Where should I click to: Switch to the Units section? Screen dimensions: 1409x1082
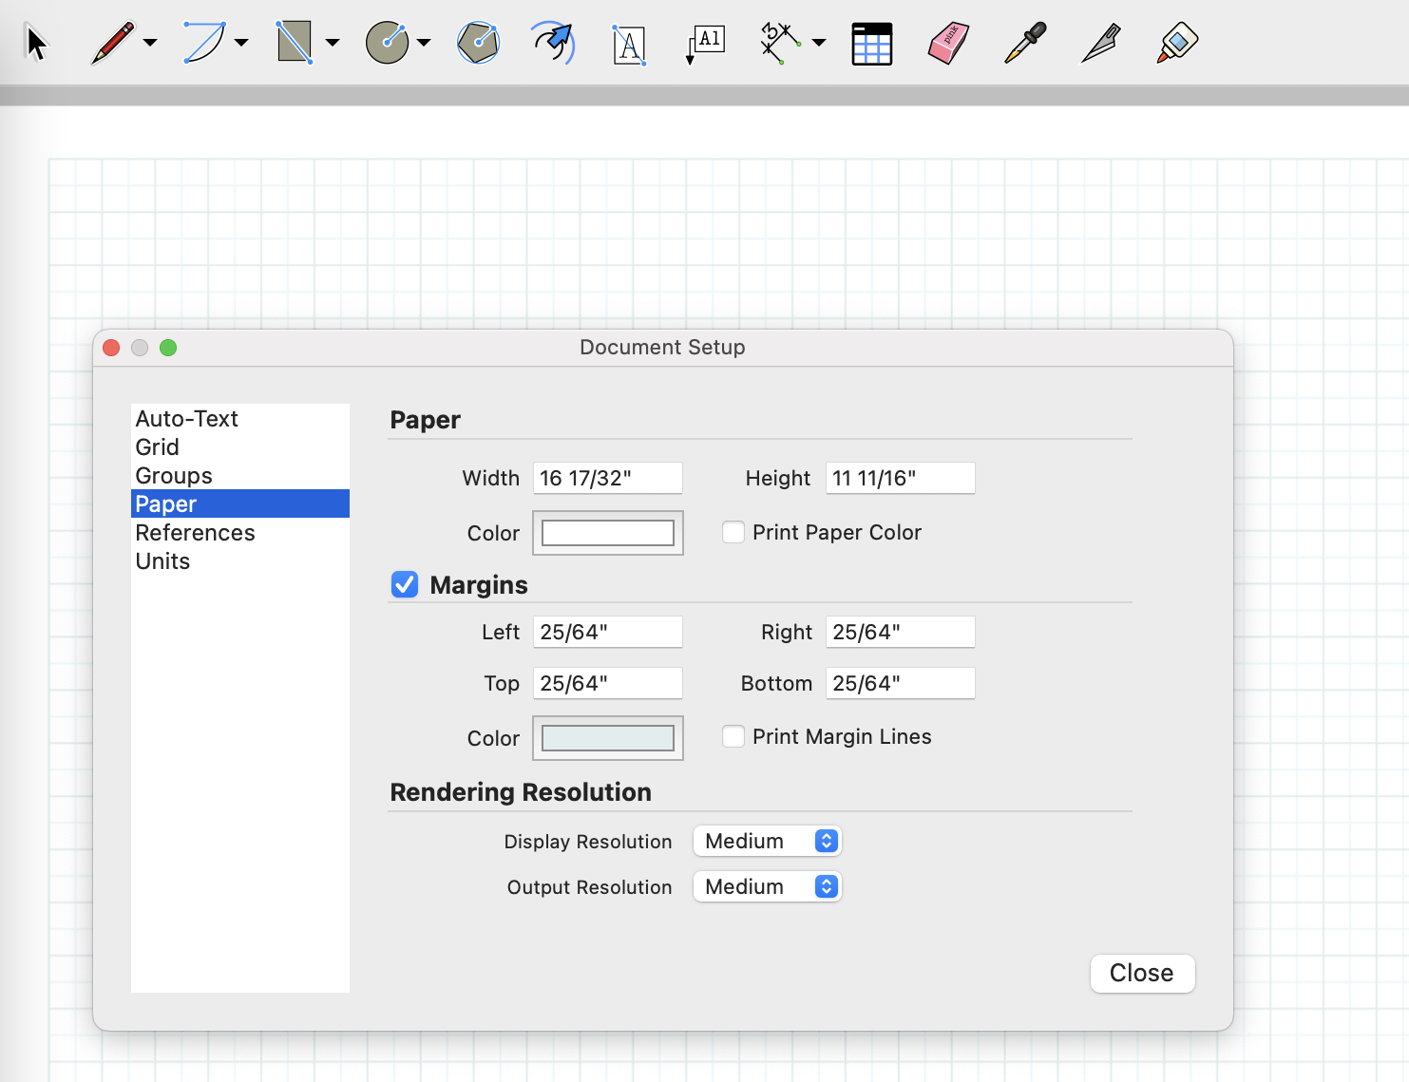[x=162, y=561]
